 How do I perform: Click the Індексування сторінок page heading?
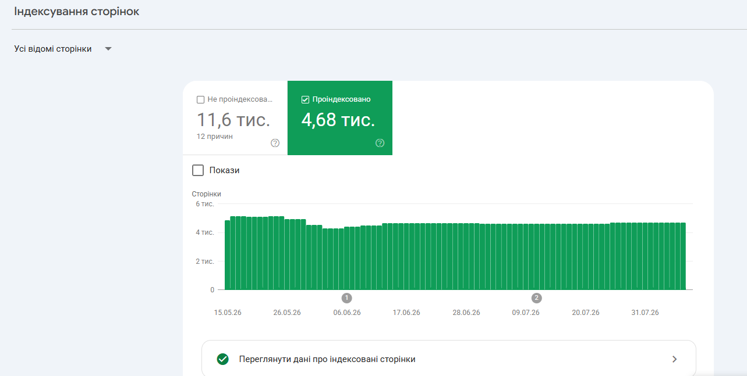point(77,12)
